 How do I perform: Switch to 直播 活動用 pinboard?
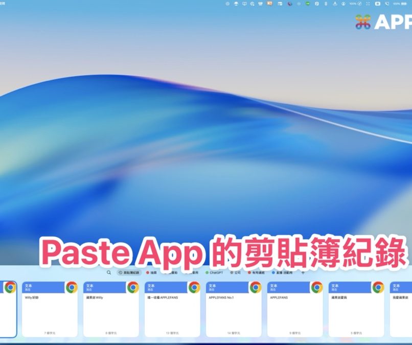point(283,273)
